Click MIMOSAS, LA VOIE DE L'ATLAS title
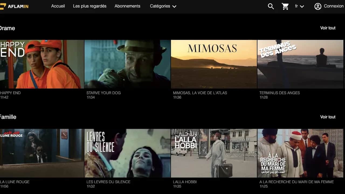The width and height of the screenshot is (345, 194). [x=200, y=93]
